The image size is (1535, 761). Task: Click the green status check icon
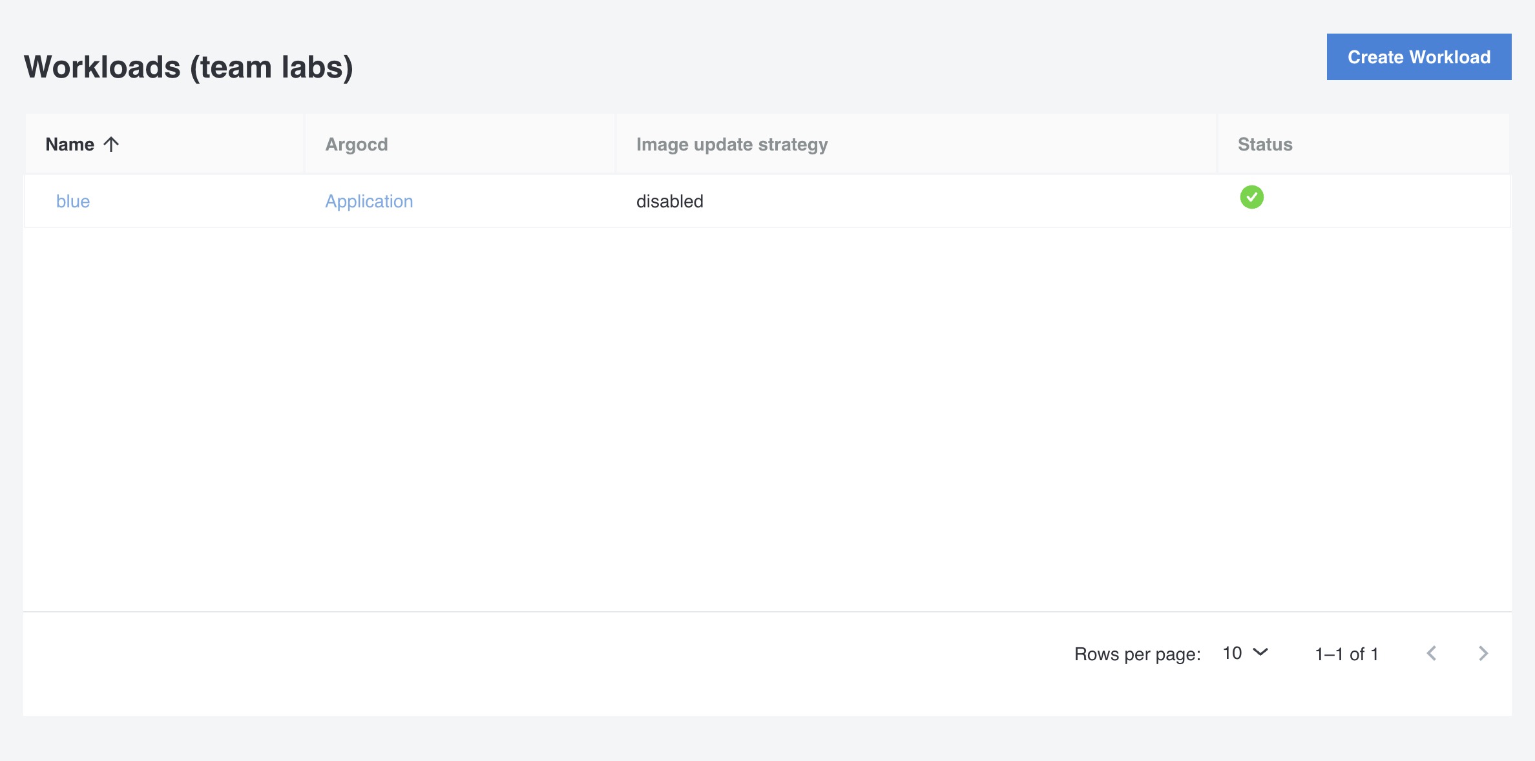pyautogui.click(x=1252, y=197)
